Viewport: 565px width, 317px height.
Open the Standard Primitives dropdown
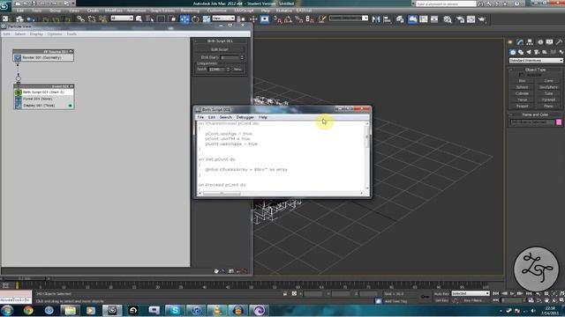[536, 61]
